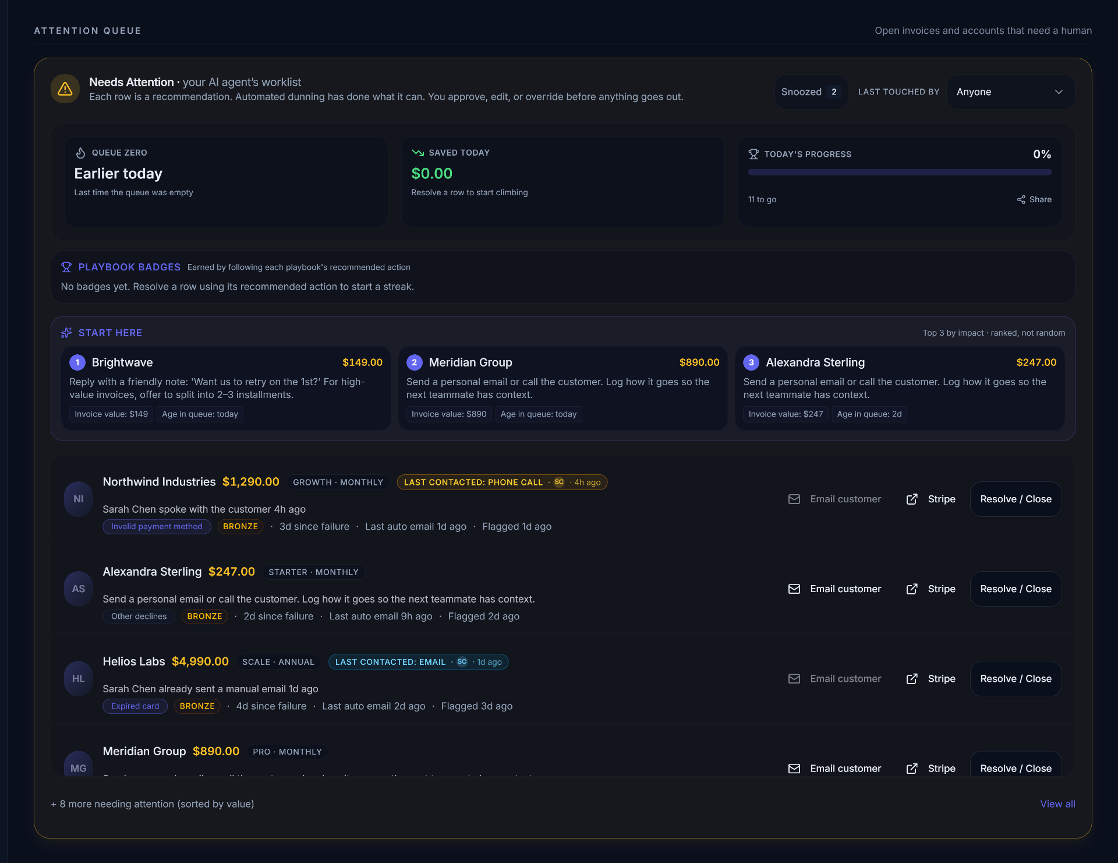Image resolution: width=1118 pixels, height=863 pixels.
Task: Click the Today's Progress bar
Action: (x=900, y=172)
